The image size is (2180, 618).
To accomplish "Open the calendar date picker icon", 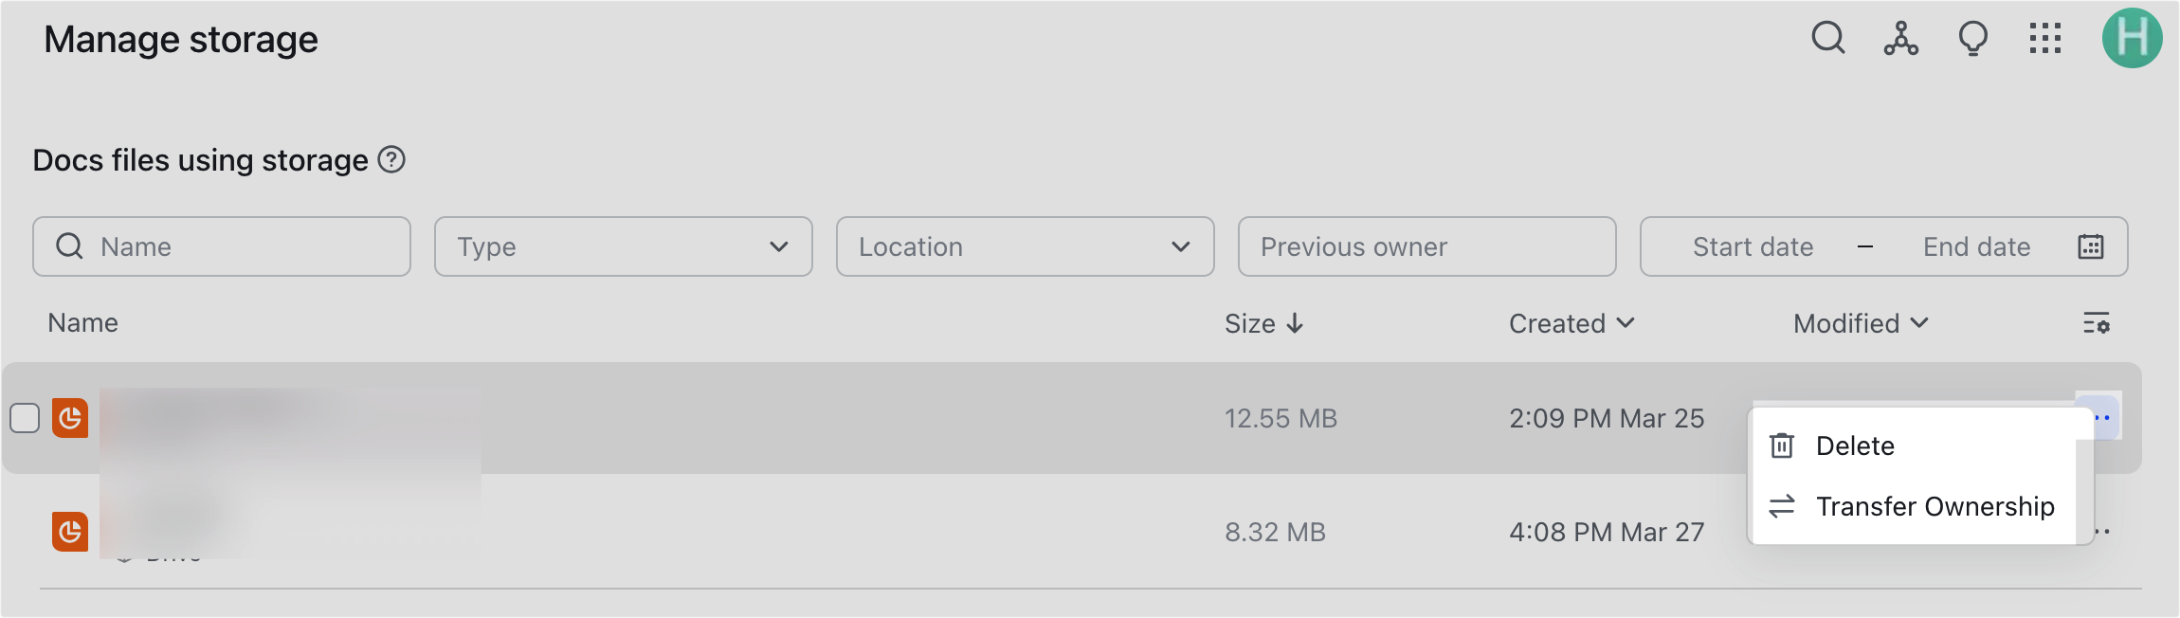I will [2090, 246].
